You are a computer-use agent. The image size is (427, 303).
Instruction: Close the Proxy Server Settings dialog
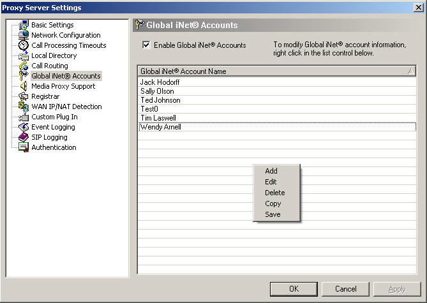tap(418, 8)
